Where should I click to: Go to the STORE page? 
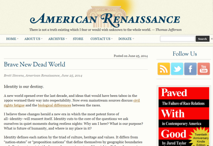[78, 39]
